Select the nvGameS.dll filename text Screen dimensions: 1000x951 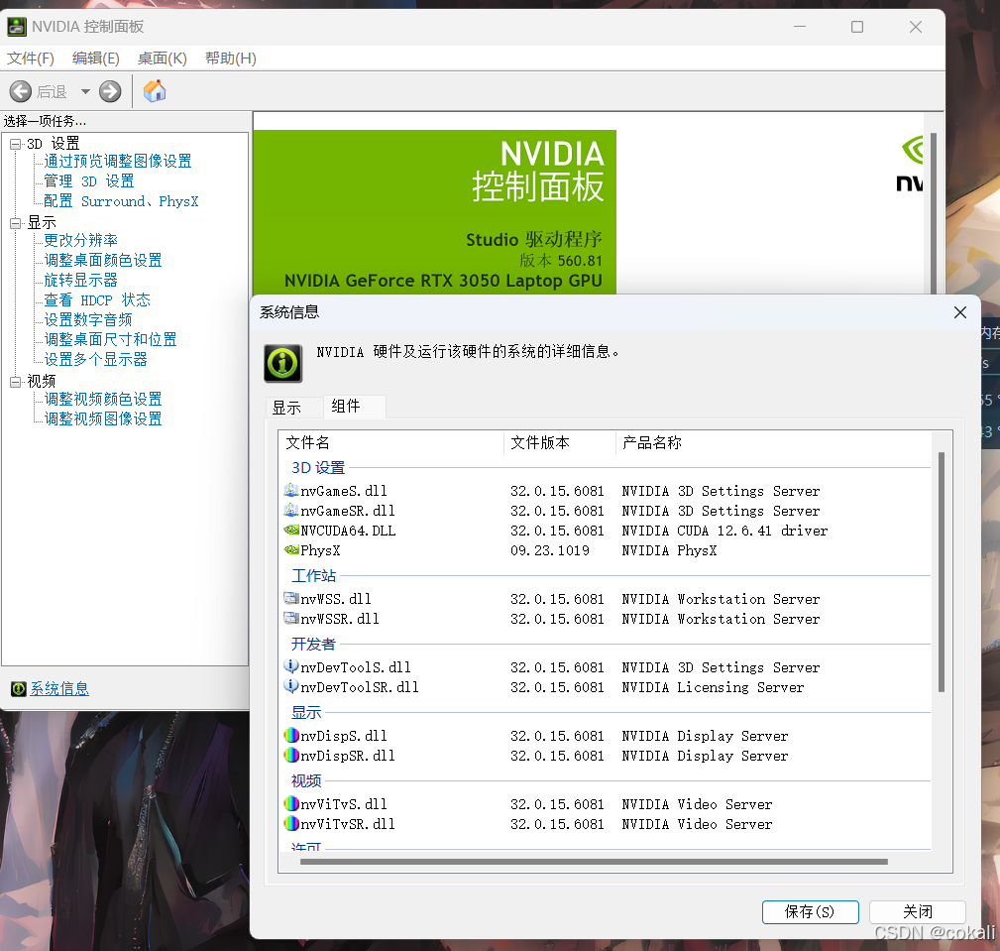click(x=344, y=491)
